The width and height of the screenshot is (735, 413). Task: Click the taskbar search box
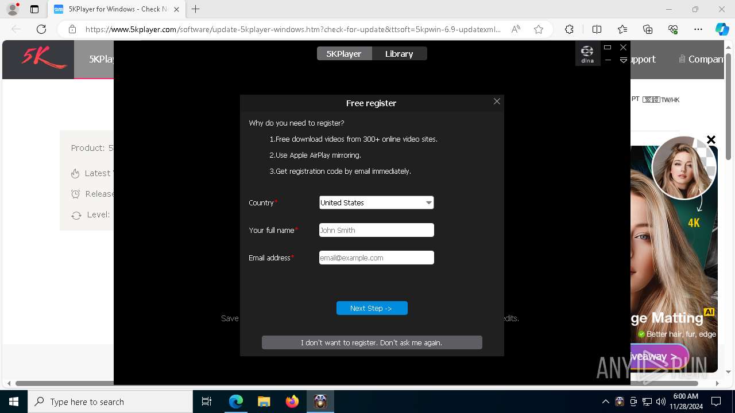tap(110, 402)
